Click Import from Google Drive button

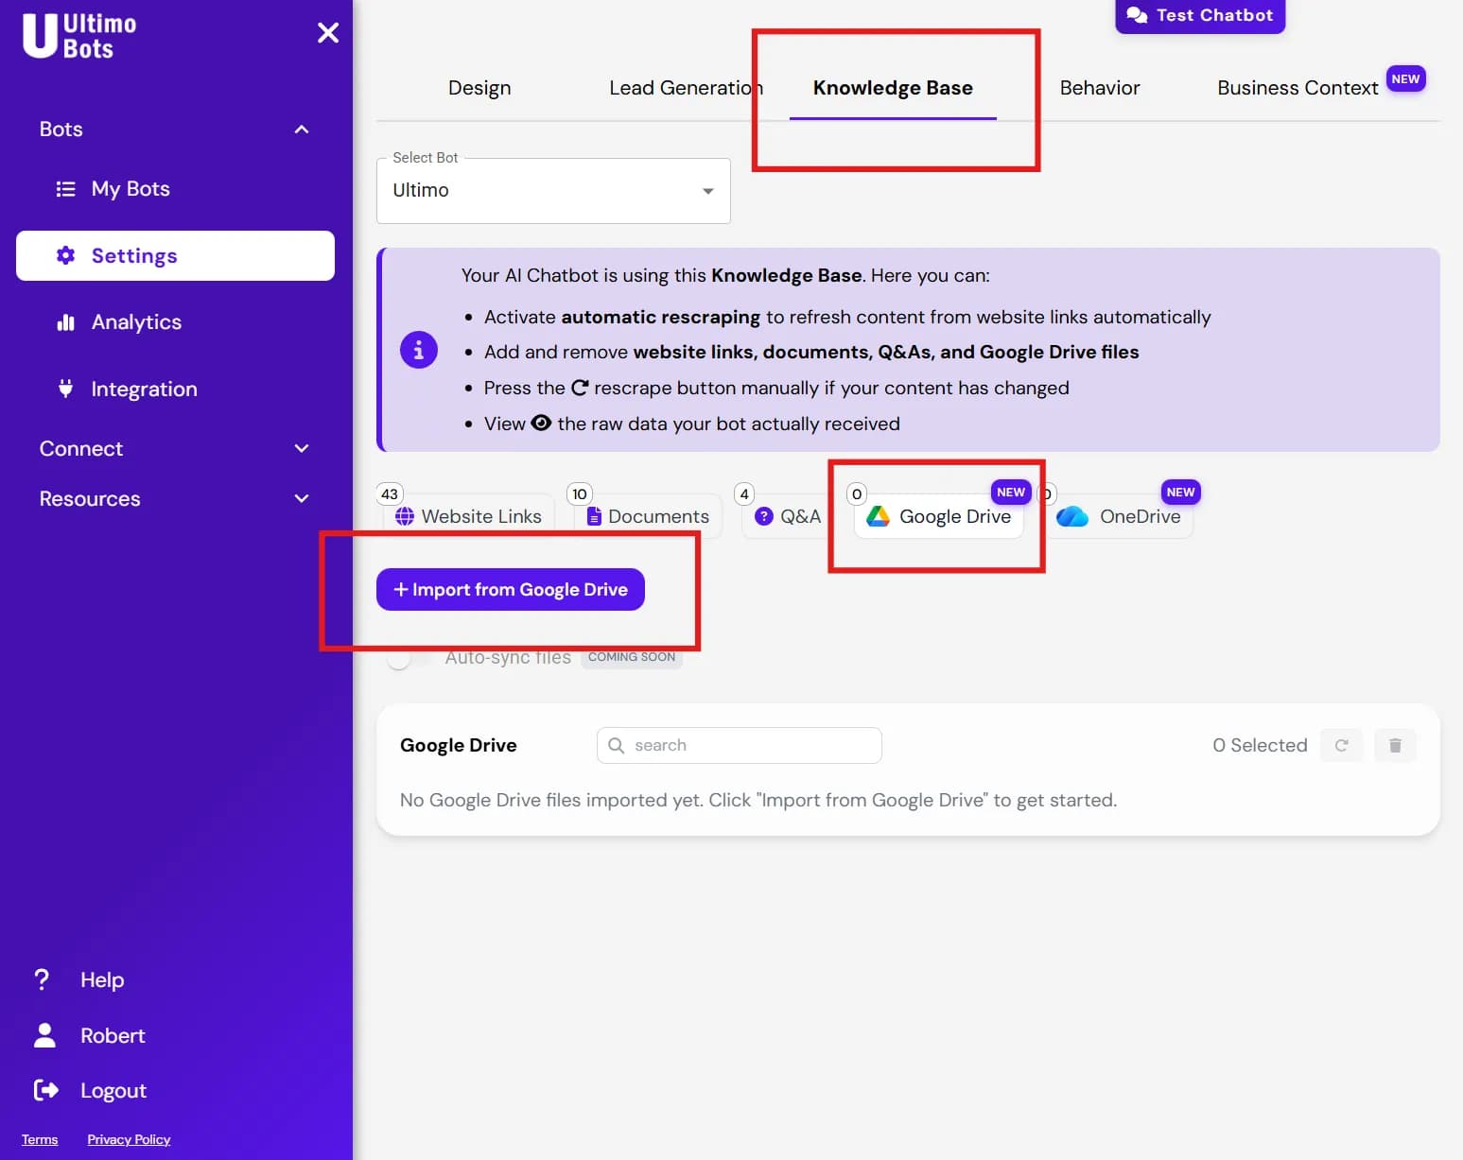[510, 589]
